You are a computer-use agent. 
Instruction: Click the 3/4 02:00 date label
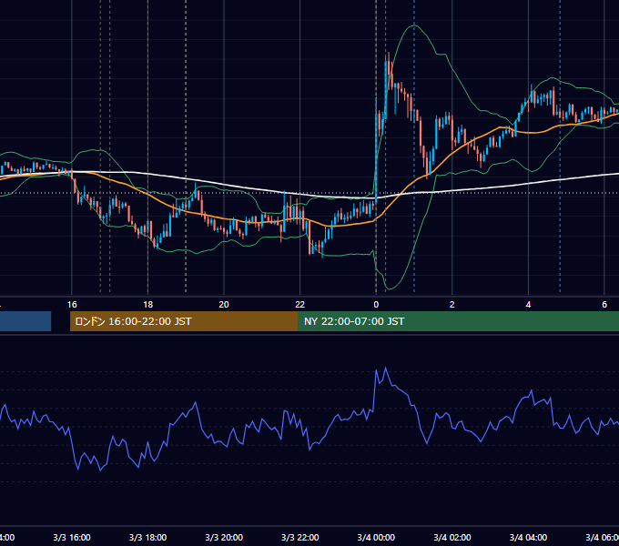pos(452,538)
